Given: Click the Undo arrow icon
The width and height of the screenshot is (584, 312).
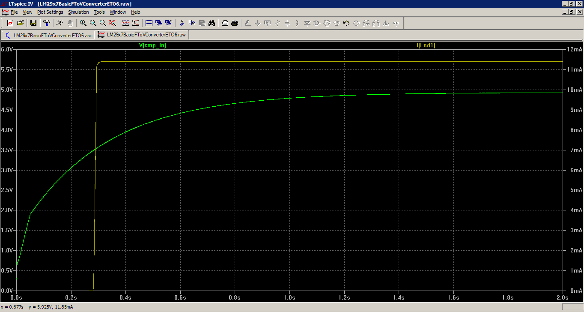Looking at the screenshot, I should coord(346,23).
